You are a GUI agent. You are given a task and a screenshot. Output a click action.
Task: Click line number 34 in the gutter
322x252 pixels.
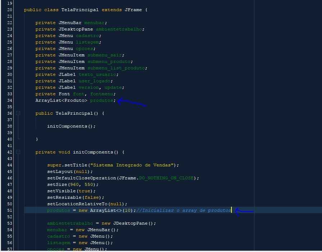pyautogui.click(x=10, y=100)
